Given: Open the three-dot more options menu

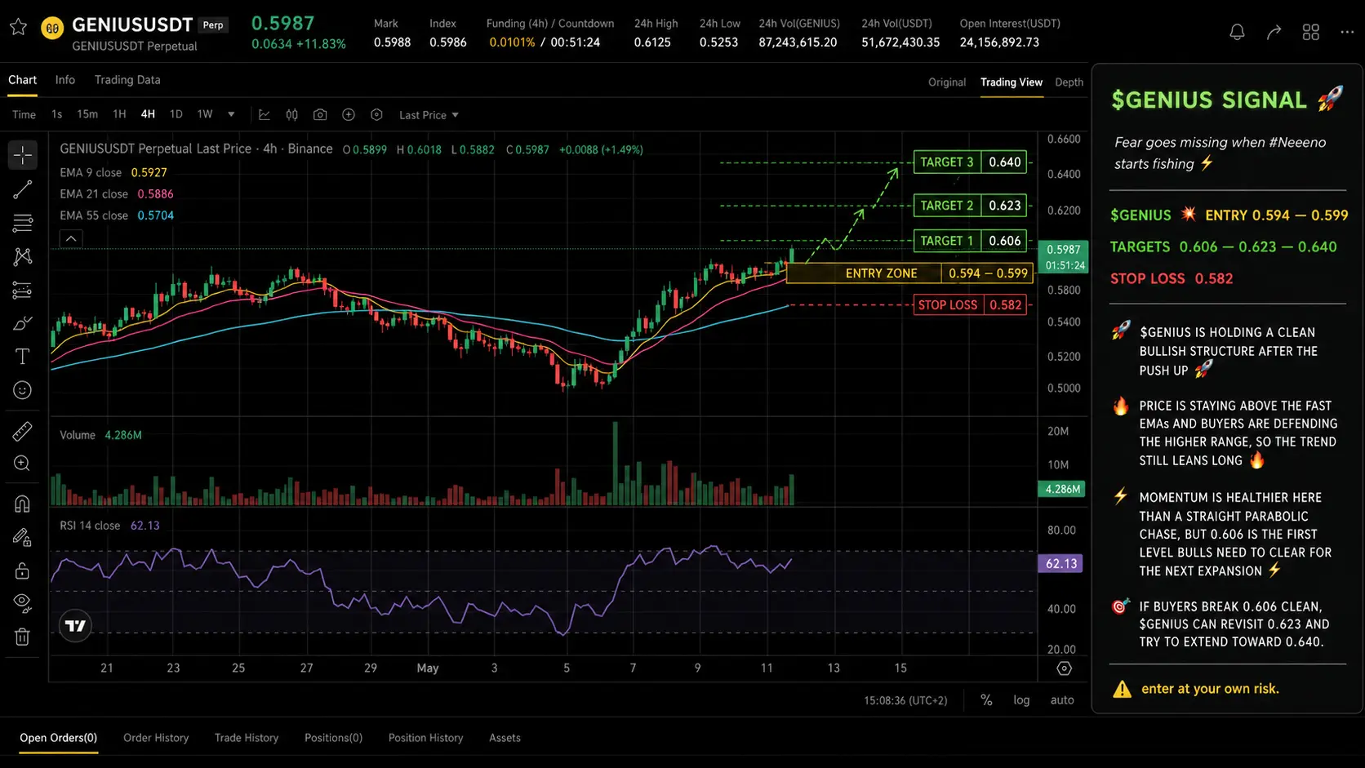Looking at the screenshot, I should pyautogui.click(x=1347, y=32).
